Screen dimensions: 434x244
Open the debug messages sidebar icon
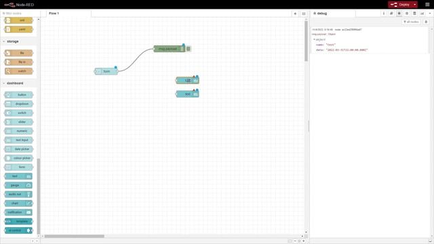coord(399,14)
